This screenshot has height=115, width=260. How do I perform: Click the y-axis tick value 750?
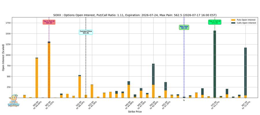(8, 66)
